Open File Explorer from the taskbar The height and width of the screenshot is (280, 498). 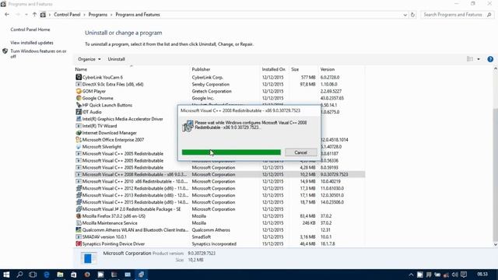point(60,275)
